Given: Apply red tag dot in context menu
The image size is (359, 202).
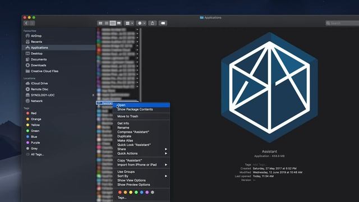Looking at the screenshot, I should coord(119,192).
